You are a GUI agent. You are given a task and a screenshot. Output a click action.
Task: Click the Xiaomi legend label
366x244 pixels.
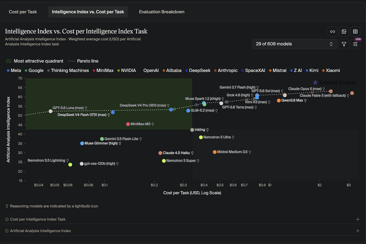pos(333,70)
